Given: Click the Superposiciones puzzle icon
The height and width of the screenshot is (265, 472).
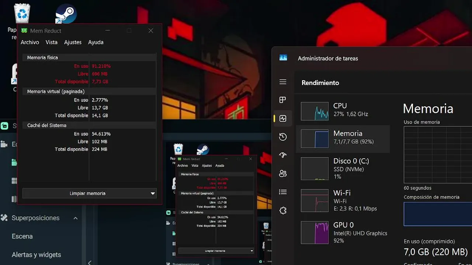Looking at the screenshot, I should pos(4,218).
